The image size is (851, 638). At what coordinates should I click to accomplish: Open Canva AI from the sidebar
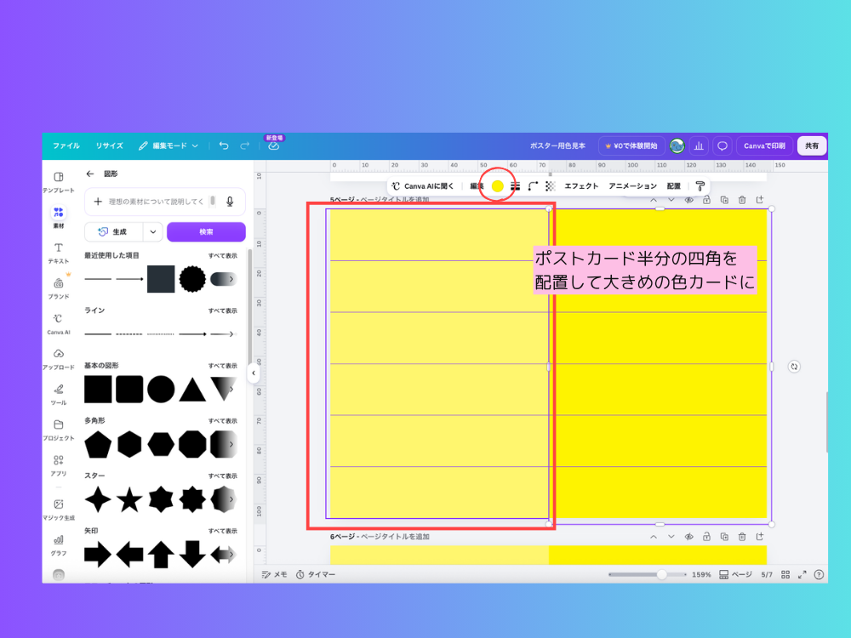click(59, 324)
